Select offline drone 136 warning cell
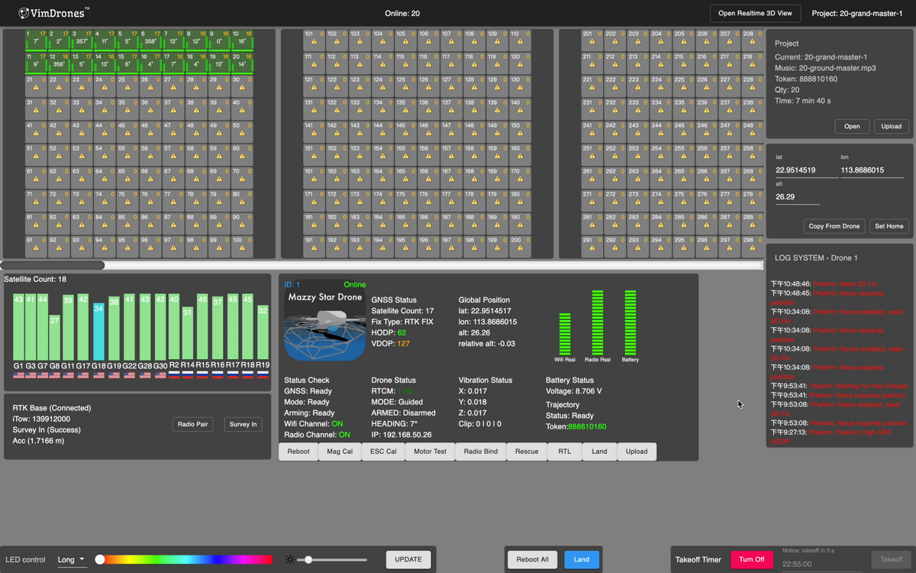 (x=428, y=108)
